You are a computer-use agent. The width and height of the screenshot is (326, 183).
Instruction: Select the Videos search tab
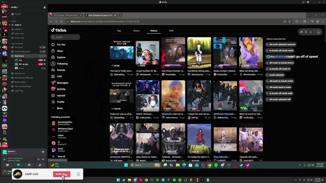click(154, 30)
